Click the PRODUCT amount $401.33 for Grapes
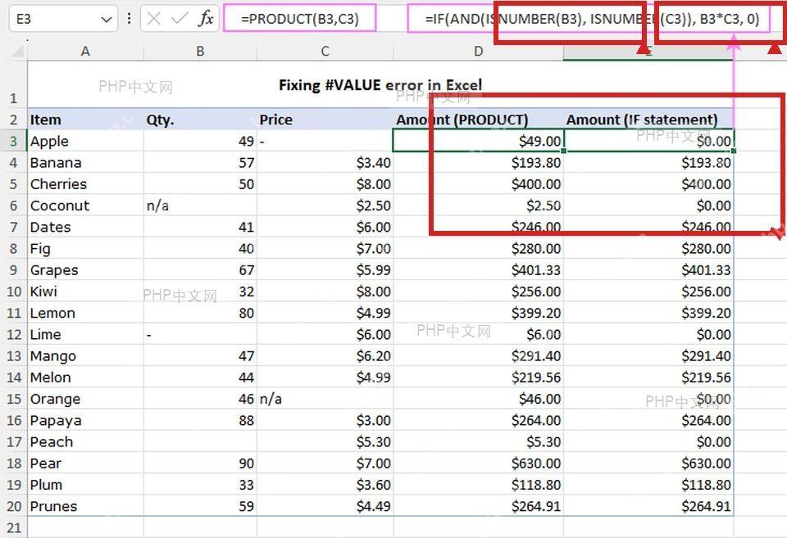 pos(478,269)
